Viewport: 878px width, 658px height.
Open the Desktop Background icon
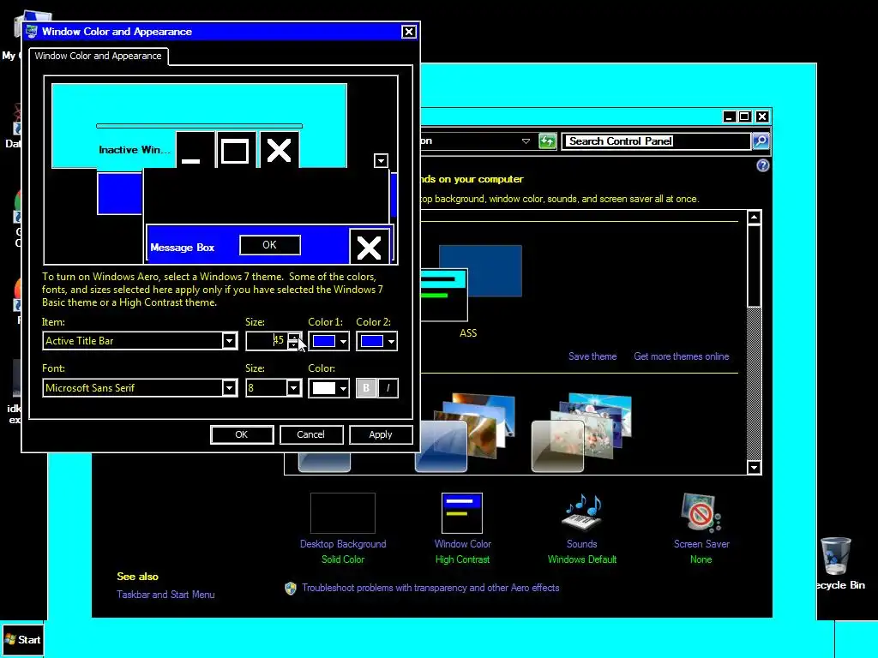click(343, 513)
